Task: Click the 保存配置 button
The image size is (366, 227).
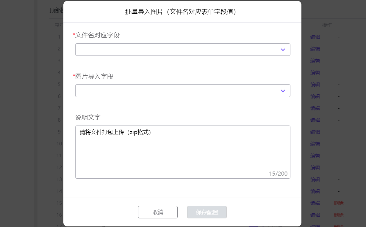Action: pos(207,212)
